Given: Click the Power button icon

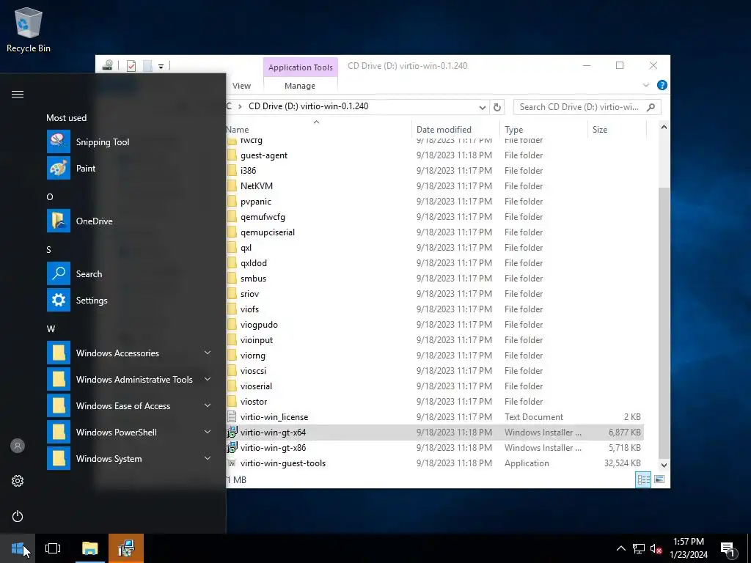Looking at the screenshot, I should point(18,516).
